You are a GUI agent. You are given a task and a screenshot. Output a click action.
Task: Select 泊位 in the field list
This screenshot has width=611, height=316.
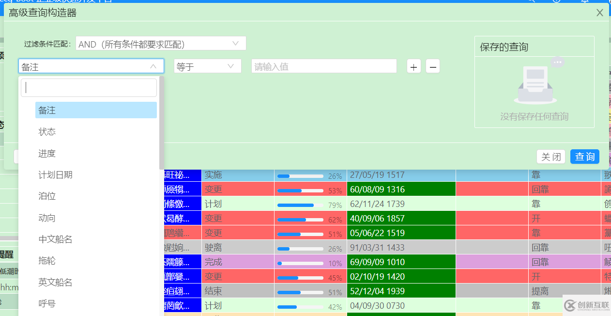pos(96,196)
